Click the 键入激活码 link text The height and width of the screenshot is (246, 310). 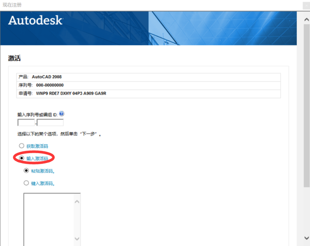[x=43, y=183]
